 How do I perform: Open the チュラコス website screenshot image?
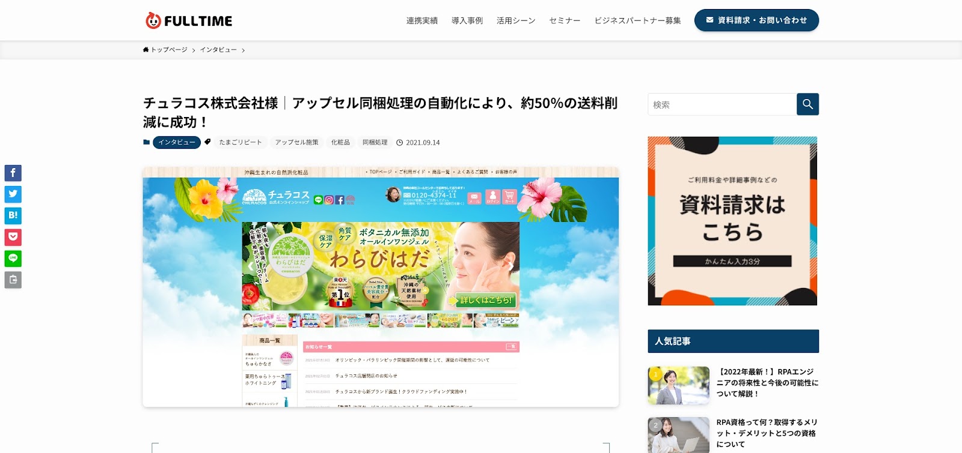pos(381,287)
